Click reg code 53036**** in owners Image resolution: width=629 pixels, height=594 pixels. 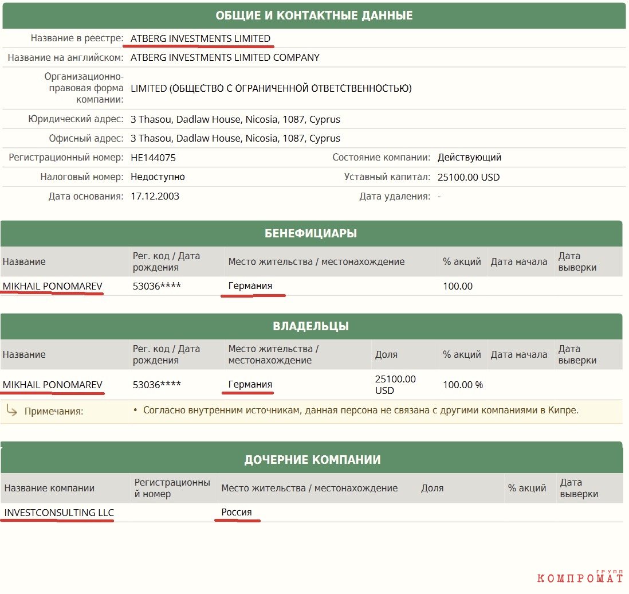click(157, 384)
